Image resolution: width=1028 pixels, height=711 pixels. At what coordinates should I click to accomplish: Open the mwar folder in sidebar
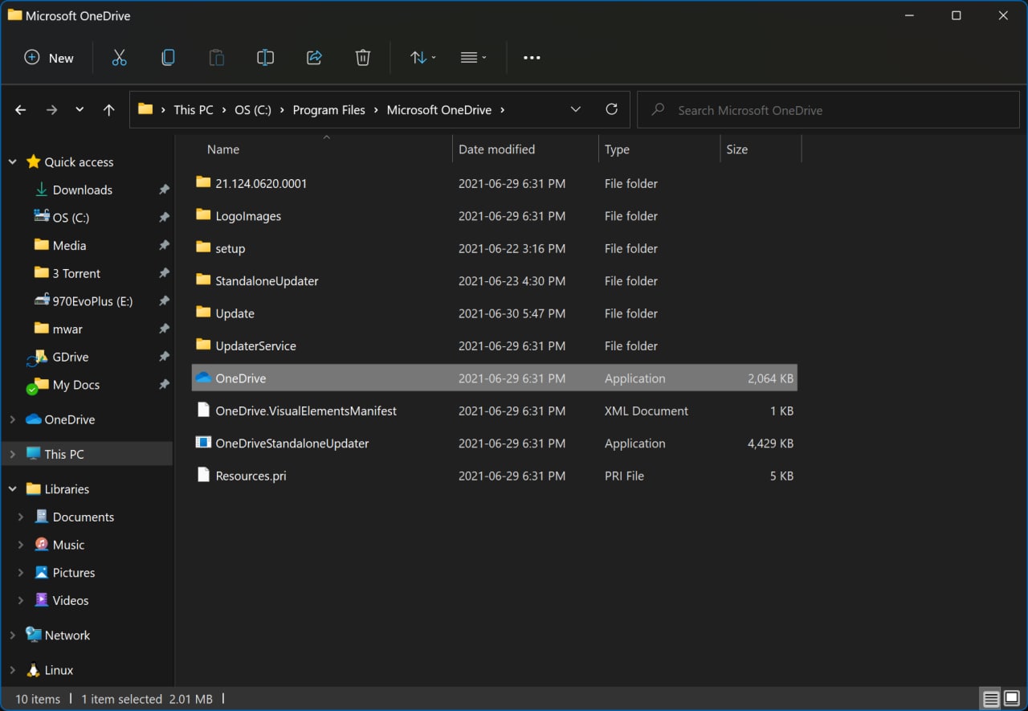click(x=67, y=329)
